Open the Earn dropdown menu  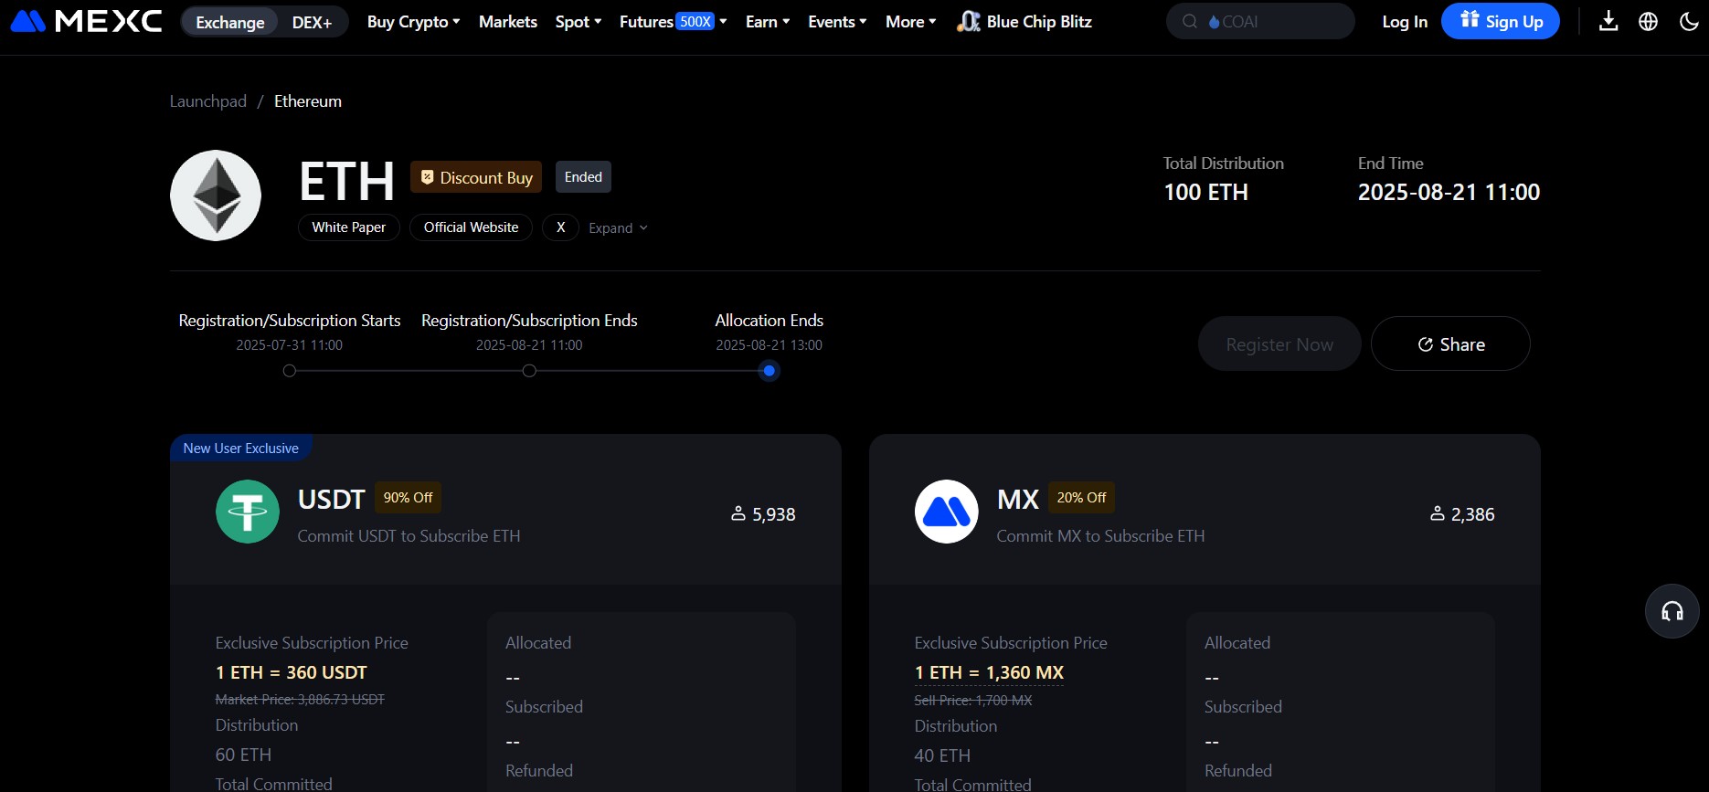(x=768, y=21)
